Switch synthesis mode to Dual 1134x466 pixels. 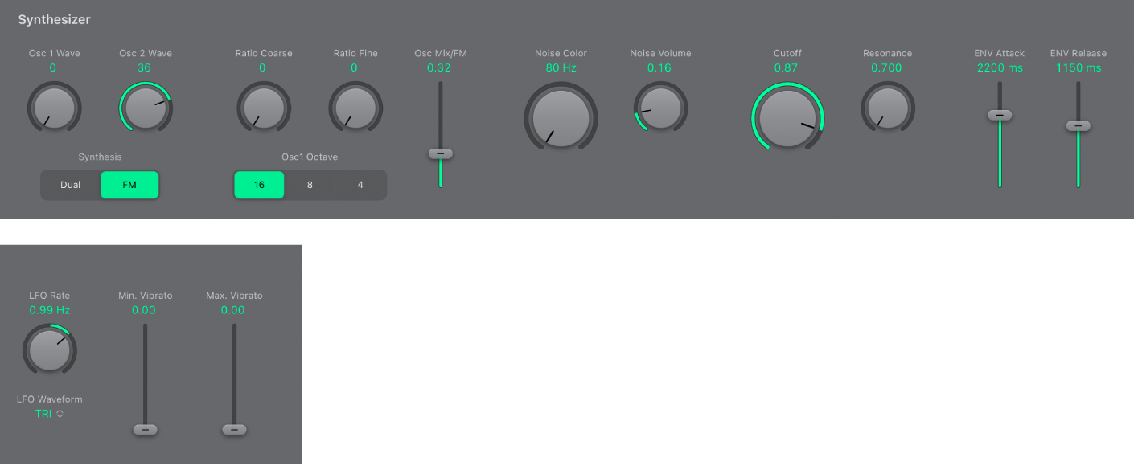point(70,184)
